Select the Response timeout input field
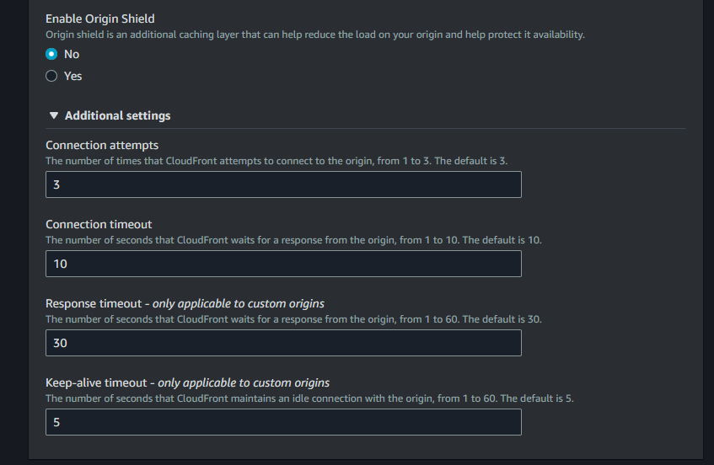Screen dimensions: 714x465 point(283,343)
